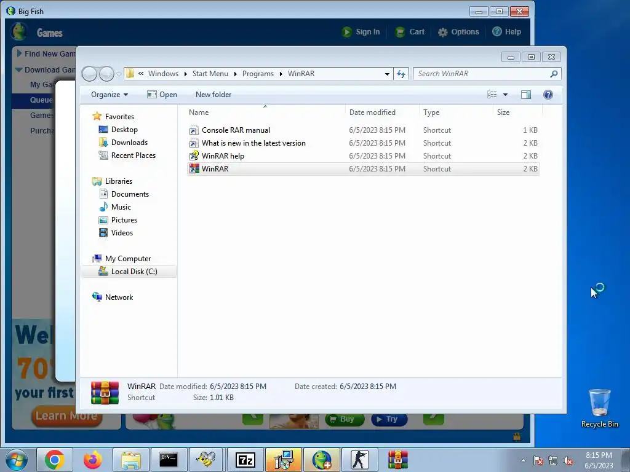The width and height of the screenshot is (630, 472).
Task: Open Desktop in the navigation pane
Action: (124, 130)
